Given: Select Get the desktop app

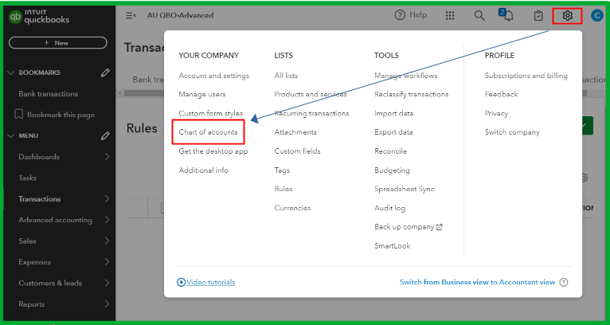Looking at the screenshot, I should coord(213,151).
